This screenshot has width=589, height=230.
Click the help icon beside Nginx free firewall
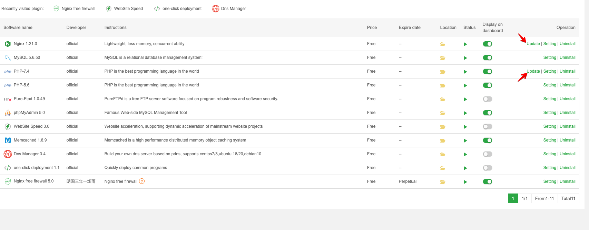click(x=142, y=181)
